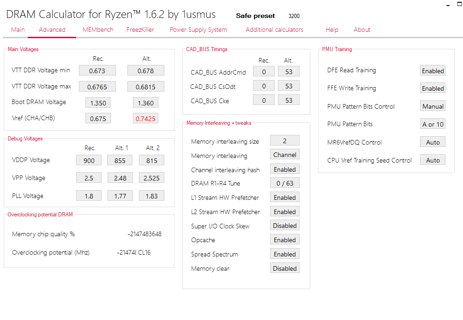Click PMU Pattern Bits value A or 10
Image resolution: width=463 pixels, height=320 pixels.
tap(433, 124)
